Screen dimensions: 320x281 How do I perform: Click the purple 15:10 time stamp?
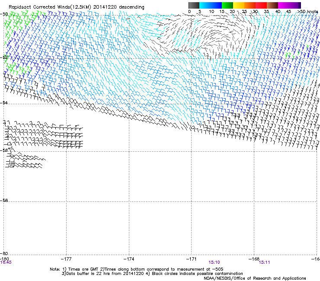214,262
